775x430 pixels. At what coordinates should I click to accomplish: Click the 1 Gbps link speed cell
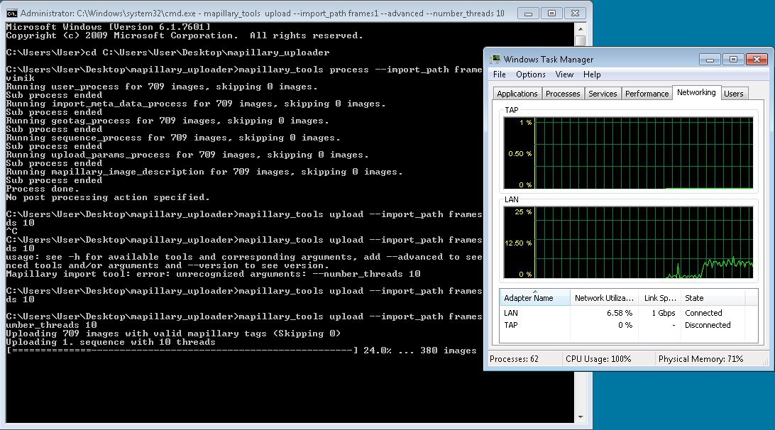[664, 313]
